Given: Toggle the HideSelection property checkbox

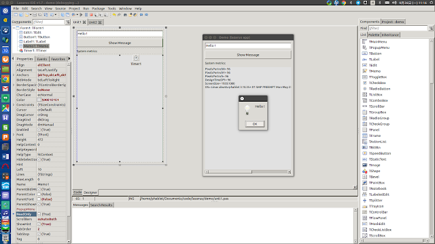Looking at the screenshot, I should (x=39, y=160).
